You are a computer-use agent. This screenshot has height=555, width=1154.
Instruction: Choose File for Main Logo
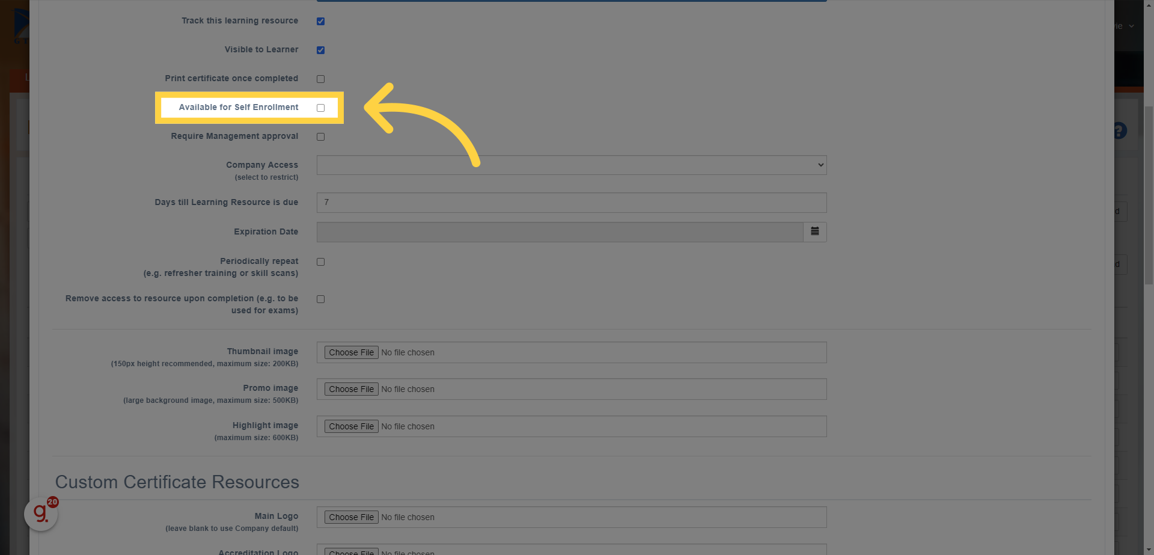click(352, 517)
